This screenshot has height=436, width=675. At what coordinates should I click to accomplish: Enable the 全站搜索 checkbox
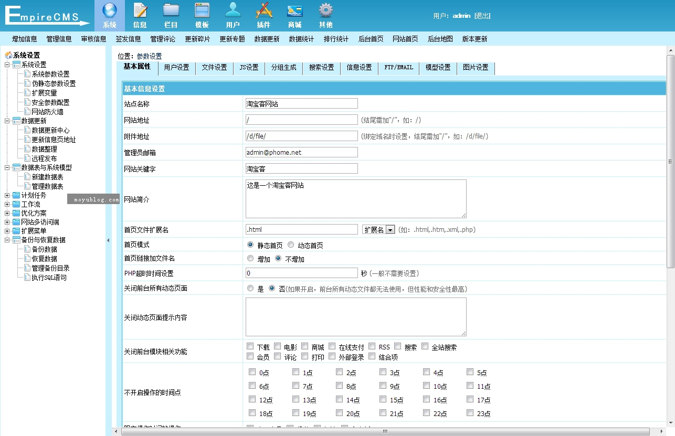tap(425, 346)
